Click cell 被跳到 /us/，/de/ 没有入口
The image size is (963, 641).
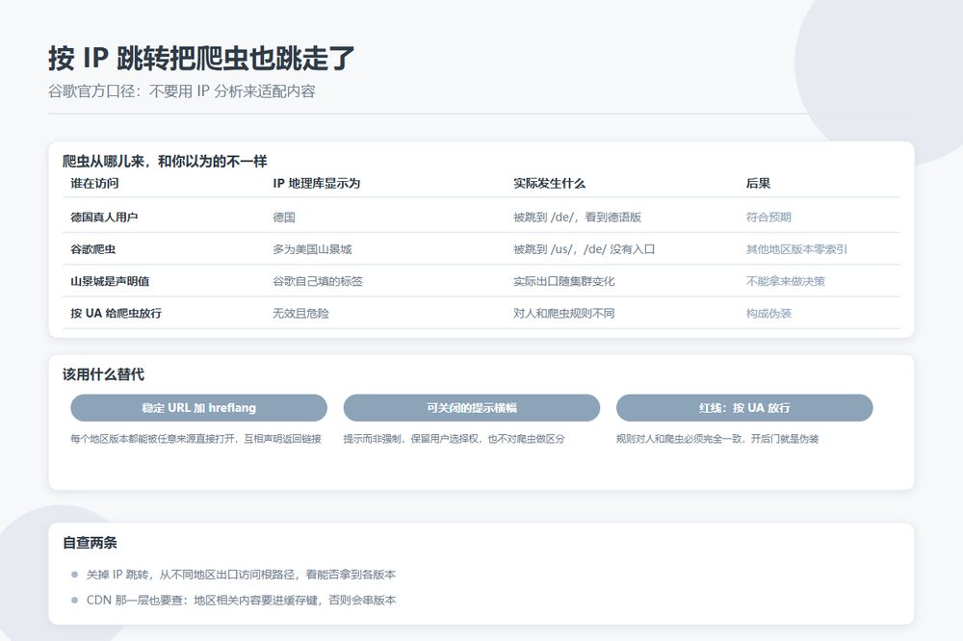click(x=585, y=249)
